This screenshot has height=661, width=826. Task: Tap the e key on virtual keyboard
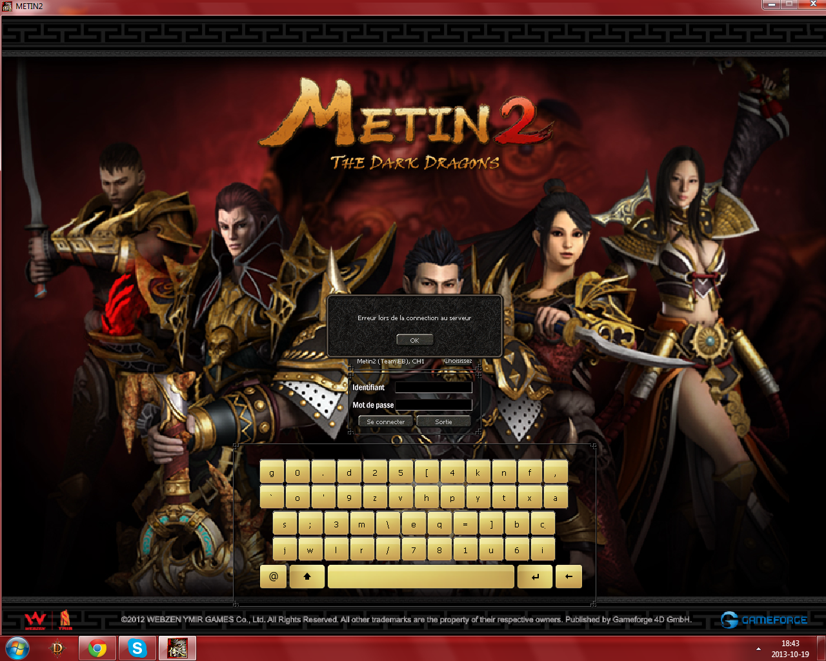click(x=414, y=524)
